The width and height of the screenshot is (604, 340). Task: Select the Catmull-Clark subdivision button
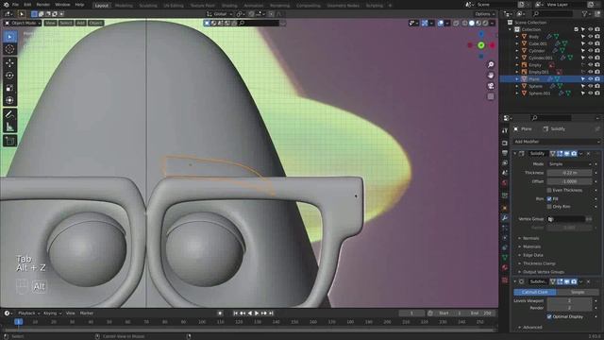(x=535, y=292)
